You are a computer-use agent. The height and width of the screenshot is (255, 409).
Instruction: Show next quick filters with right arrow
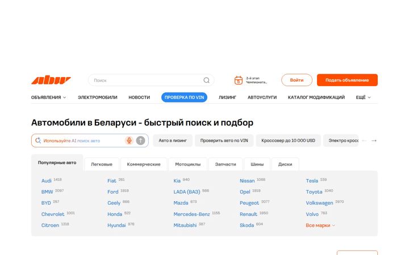click(374, 141)
